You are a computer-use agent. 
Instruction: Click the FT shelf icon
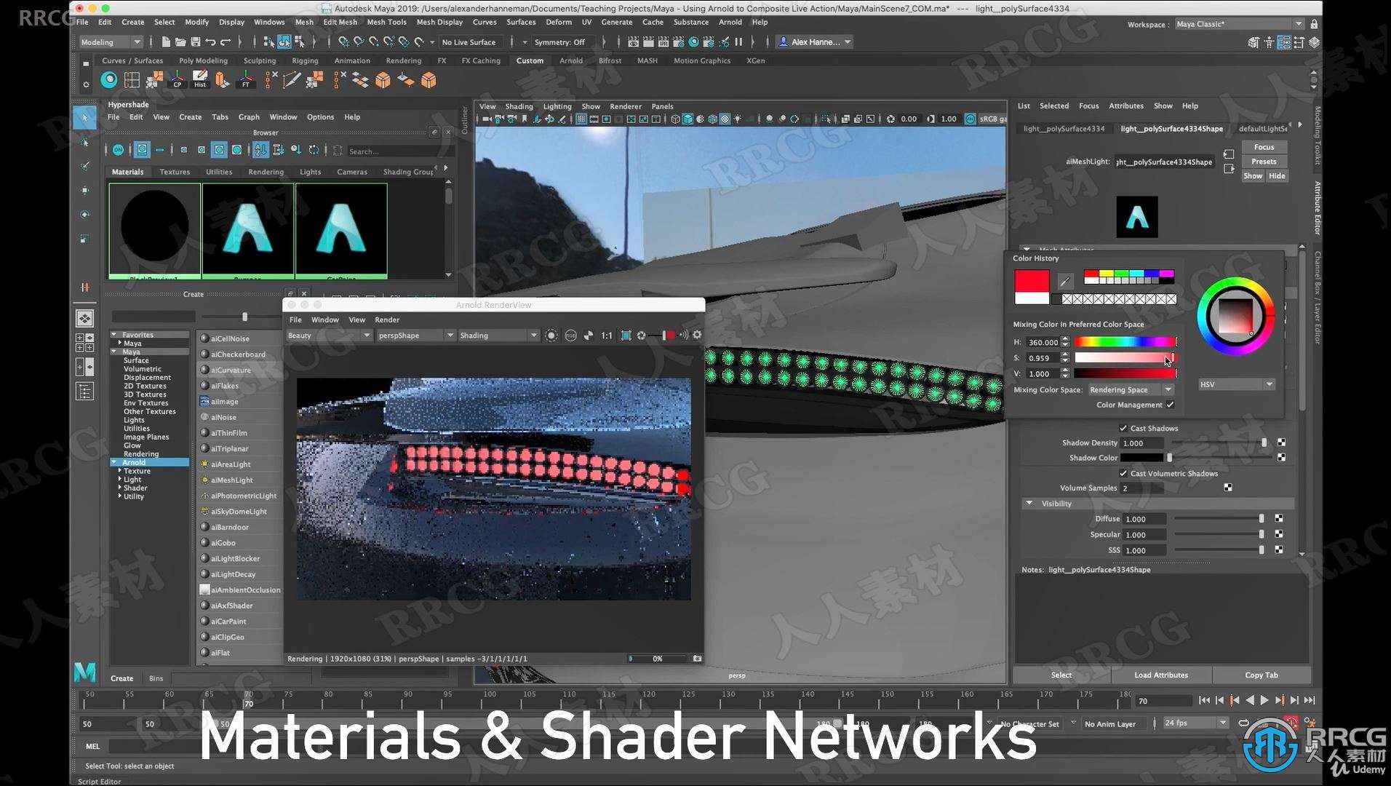(x=245, y=80)
